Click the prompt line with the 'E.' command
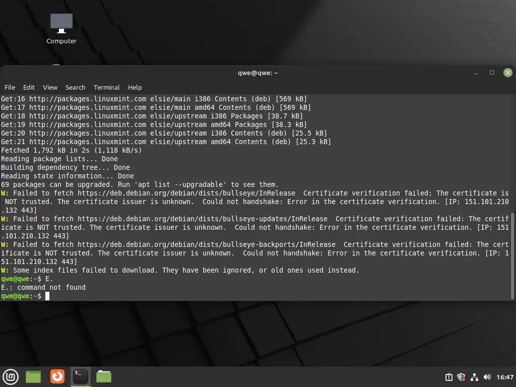The width and height of the screenshot is (516, 387). click(27, 279)
